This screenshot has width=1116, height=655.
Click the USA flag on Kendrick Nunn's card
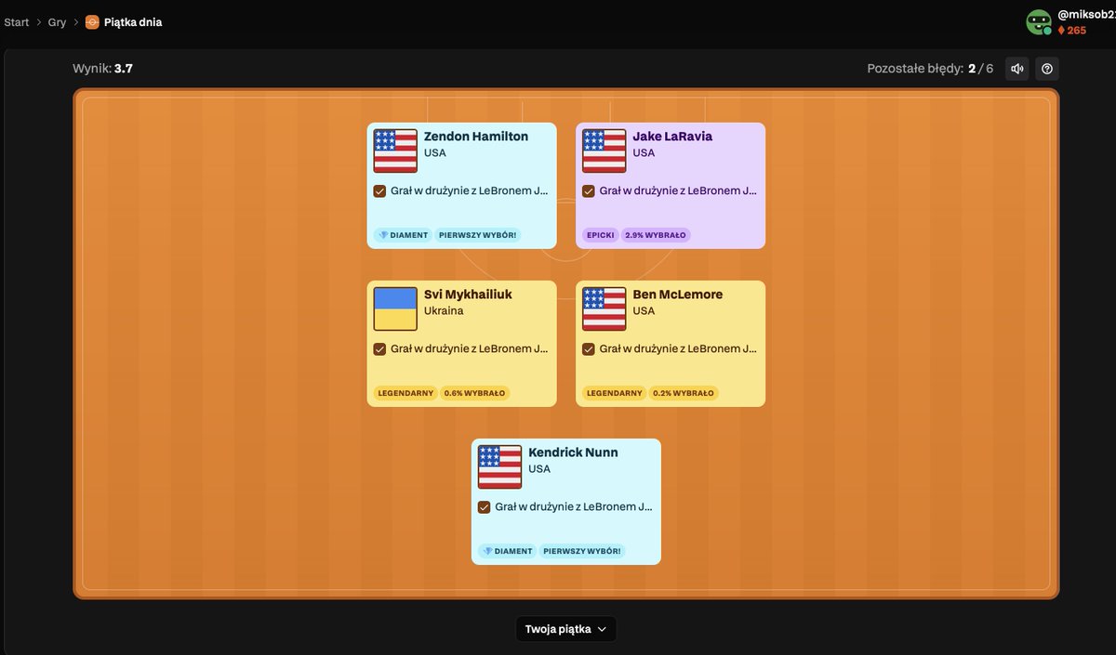coord(499,466)
